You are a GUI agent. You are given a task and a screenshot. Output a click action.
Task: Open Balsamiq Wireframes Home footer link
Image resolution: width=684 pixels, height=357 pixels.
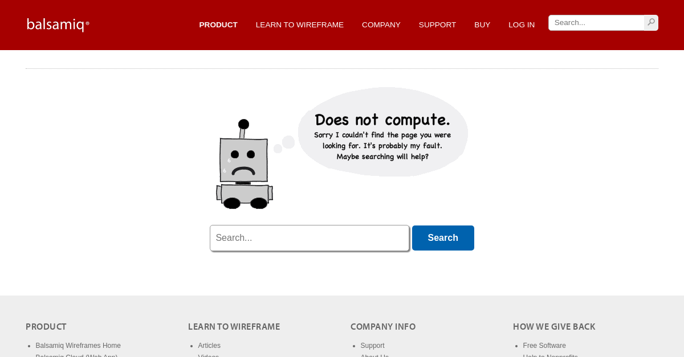78,346
